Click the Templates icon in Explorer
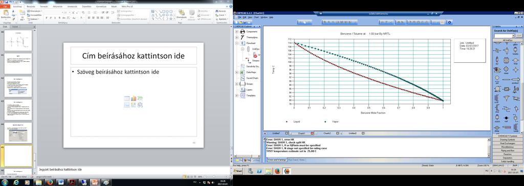Screen dimensions: 524x186 (x=242, y=96)
